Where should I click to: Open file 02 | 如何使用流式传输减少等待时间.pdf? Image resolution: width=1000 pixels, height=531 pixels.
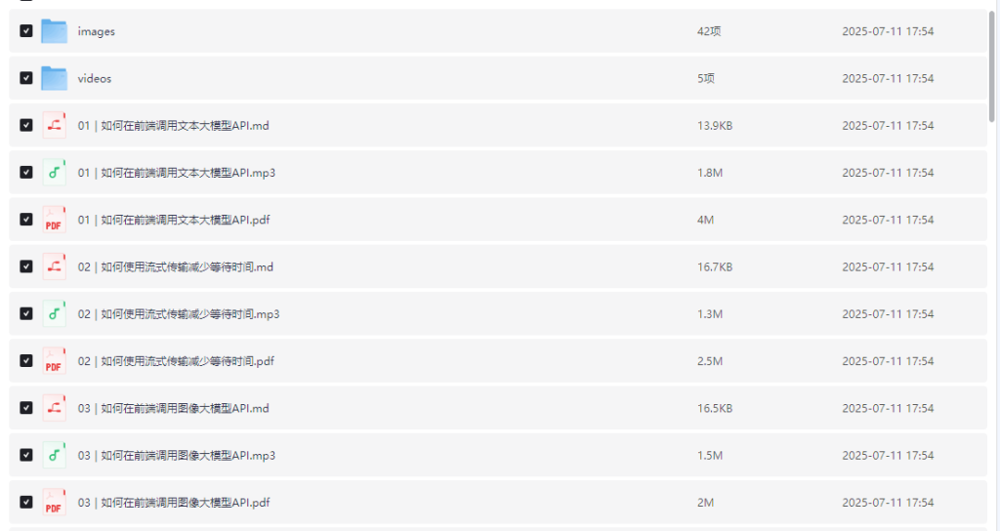pos(176,361)
